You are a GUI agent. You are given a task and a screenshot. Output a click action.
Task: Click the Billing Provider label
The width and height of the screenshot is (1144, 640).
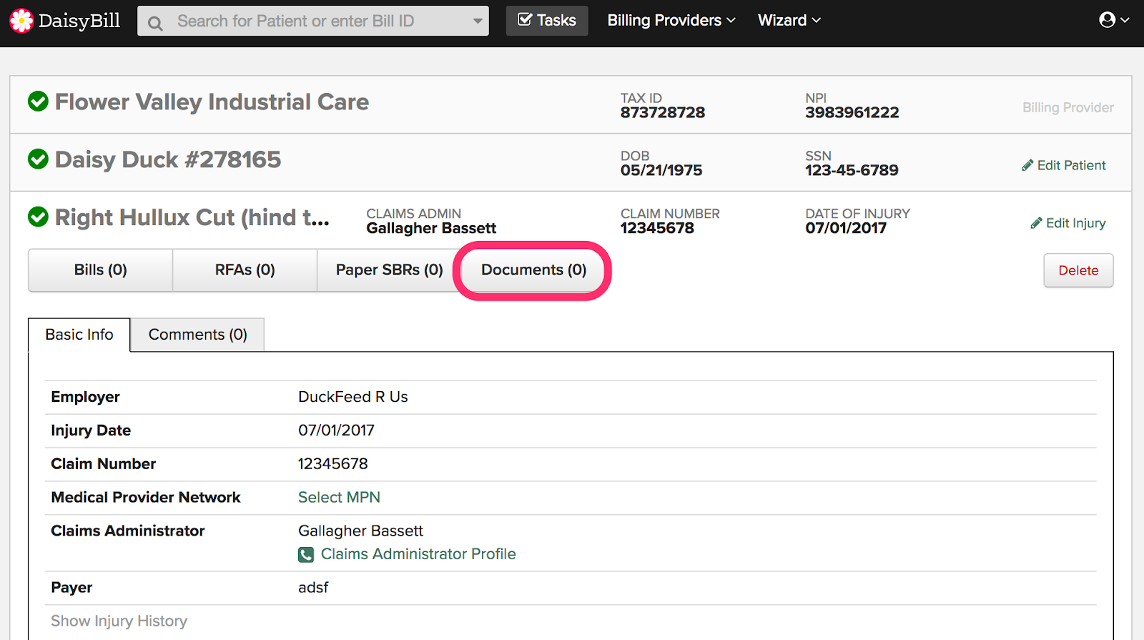point(1068,107)
